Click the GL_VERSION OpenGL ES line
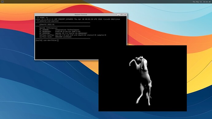The image size is (212, 119). (x=63, y=33)
